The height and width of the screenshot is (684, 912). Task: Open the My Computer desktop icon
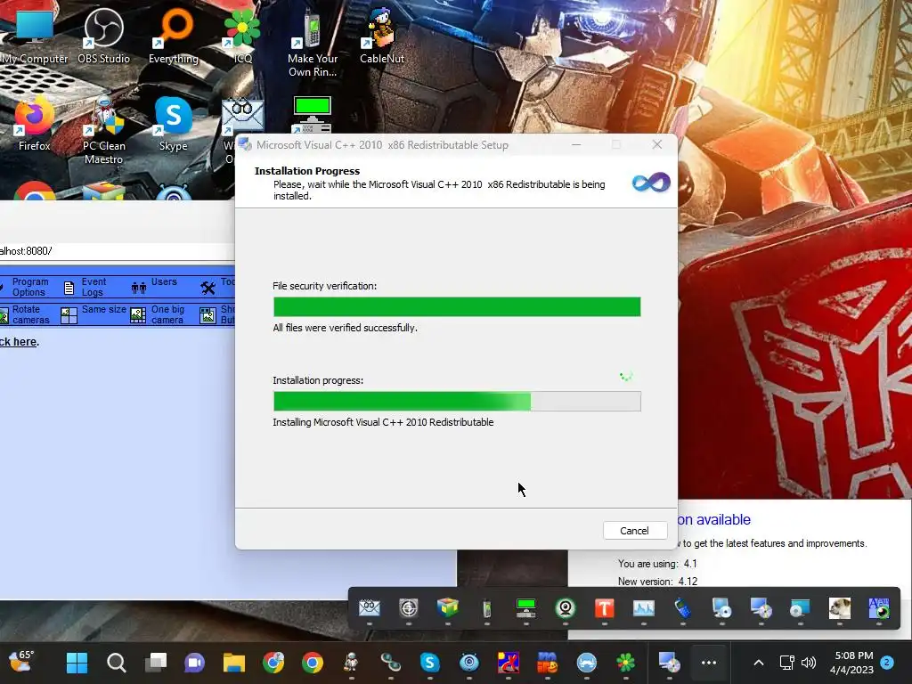point(35,36)
